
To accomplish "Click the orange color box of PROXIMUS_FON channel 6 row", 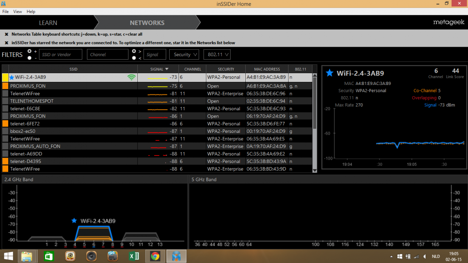I will coord(5,86).
